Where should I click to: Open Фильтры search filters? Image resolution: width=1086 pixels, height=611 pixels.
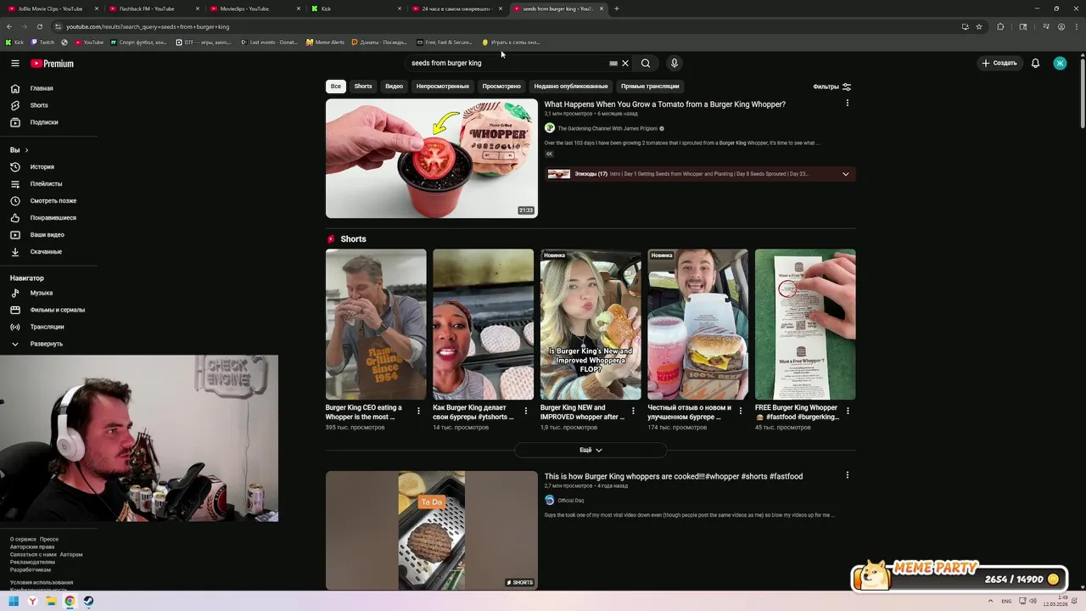(831, 87)
